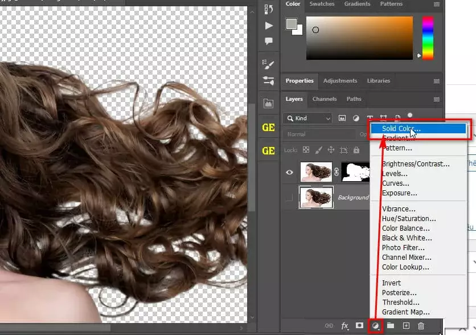Click the Actions panel play icon
Viewport: 476px width, 335px height.
click(x=268, y=24)
